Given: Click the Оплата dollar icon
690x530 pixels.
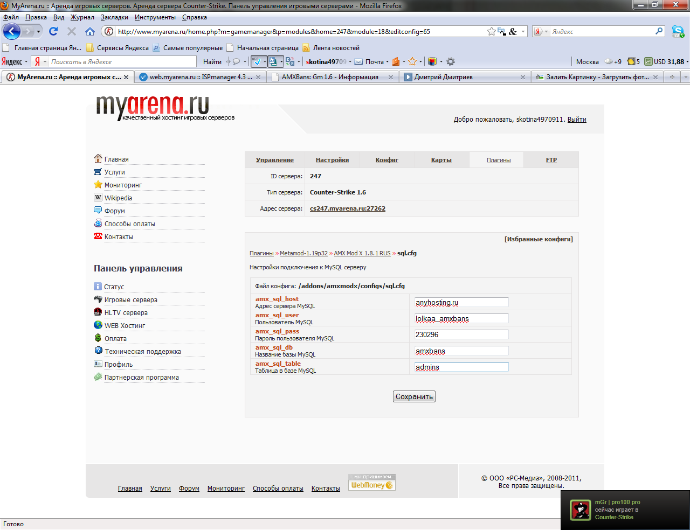Looking at the screenshot, I should point(98,338).
